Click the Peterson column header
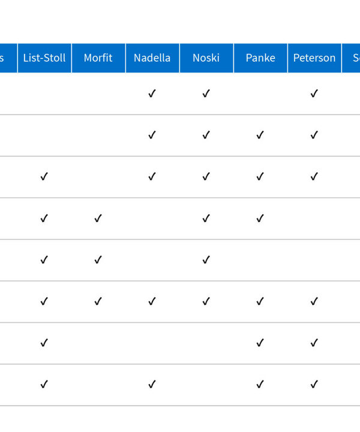The image size is (360, 432). [x=314, y=58]
